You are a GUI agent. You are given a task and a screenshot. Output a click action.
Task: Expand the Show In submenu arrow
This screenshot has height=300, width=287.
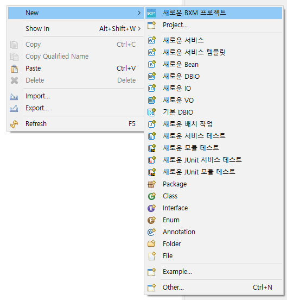[139, 28]
